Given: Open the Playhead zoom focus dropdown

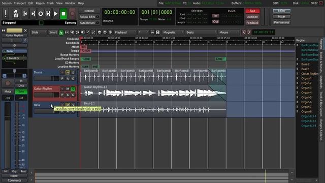Looking at the screenshot, I should click(125, 33).
